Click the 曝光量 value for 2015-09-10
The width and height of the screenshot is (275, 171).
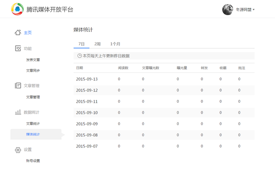(x=178, y=113)
